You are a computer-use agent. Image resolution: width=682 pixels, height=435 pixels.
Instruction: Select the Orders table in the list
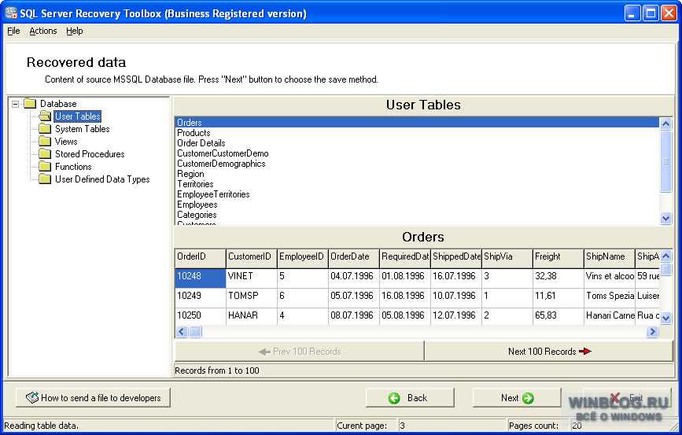(417, 123)
